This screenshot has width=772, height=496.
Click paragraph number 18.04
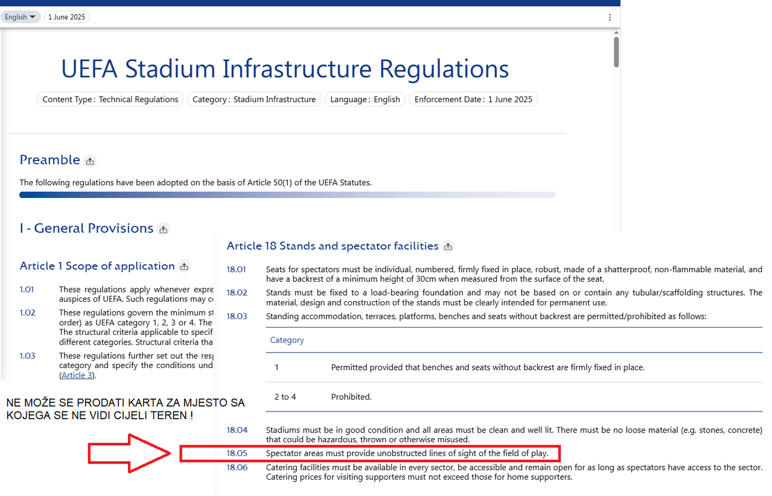pyautogui.click(x=237, y=430)
